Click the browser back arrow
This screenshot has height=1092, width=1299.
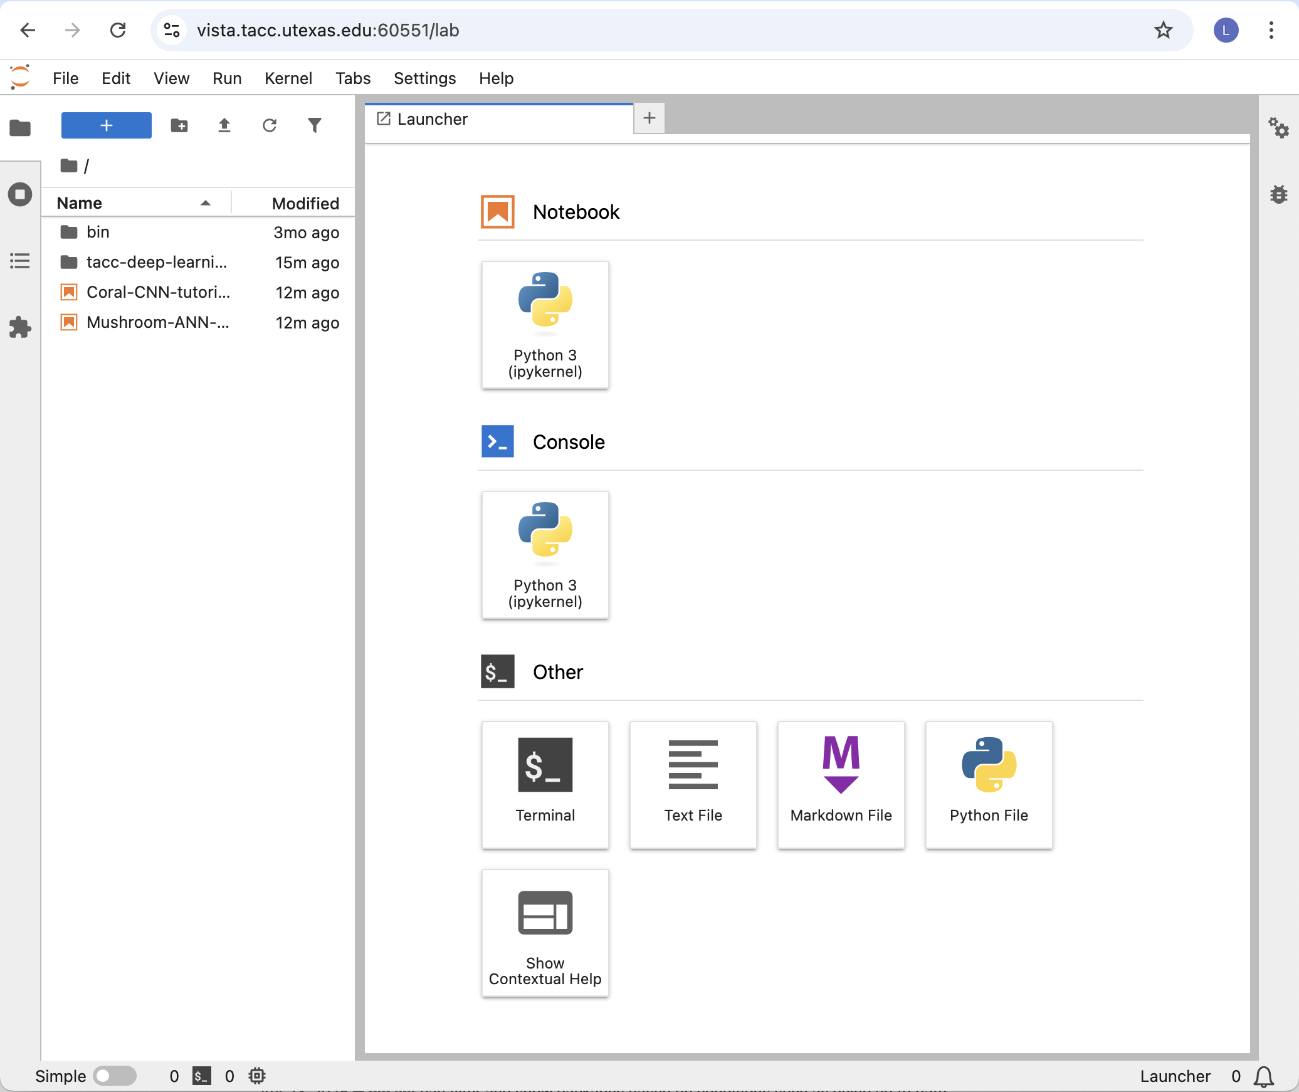click(x=28, y=30)
